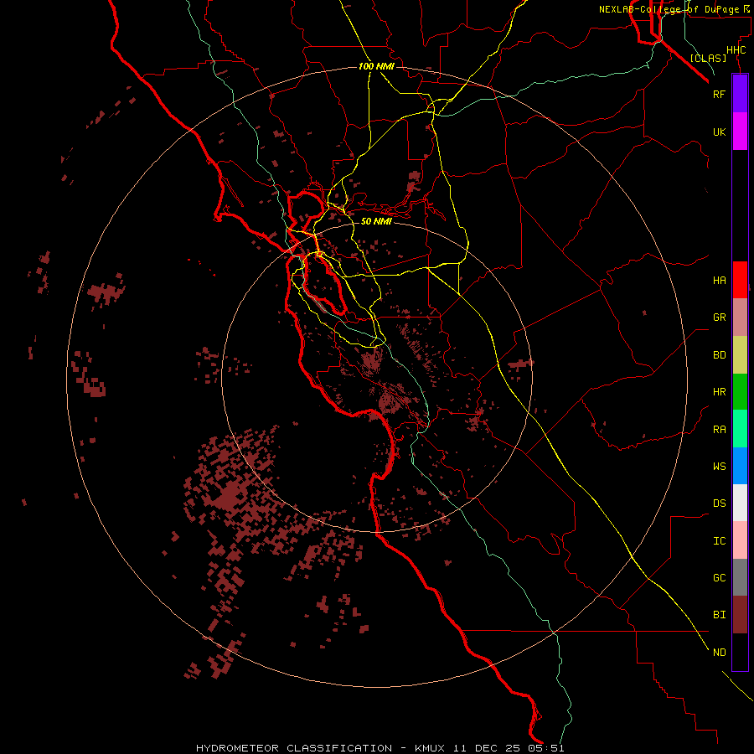Click the "UK" legend label
Screen dimensions: 754x754
point(719,132)
